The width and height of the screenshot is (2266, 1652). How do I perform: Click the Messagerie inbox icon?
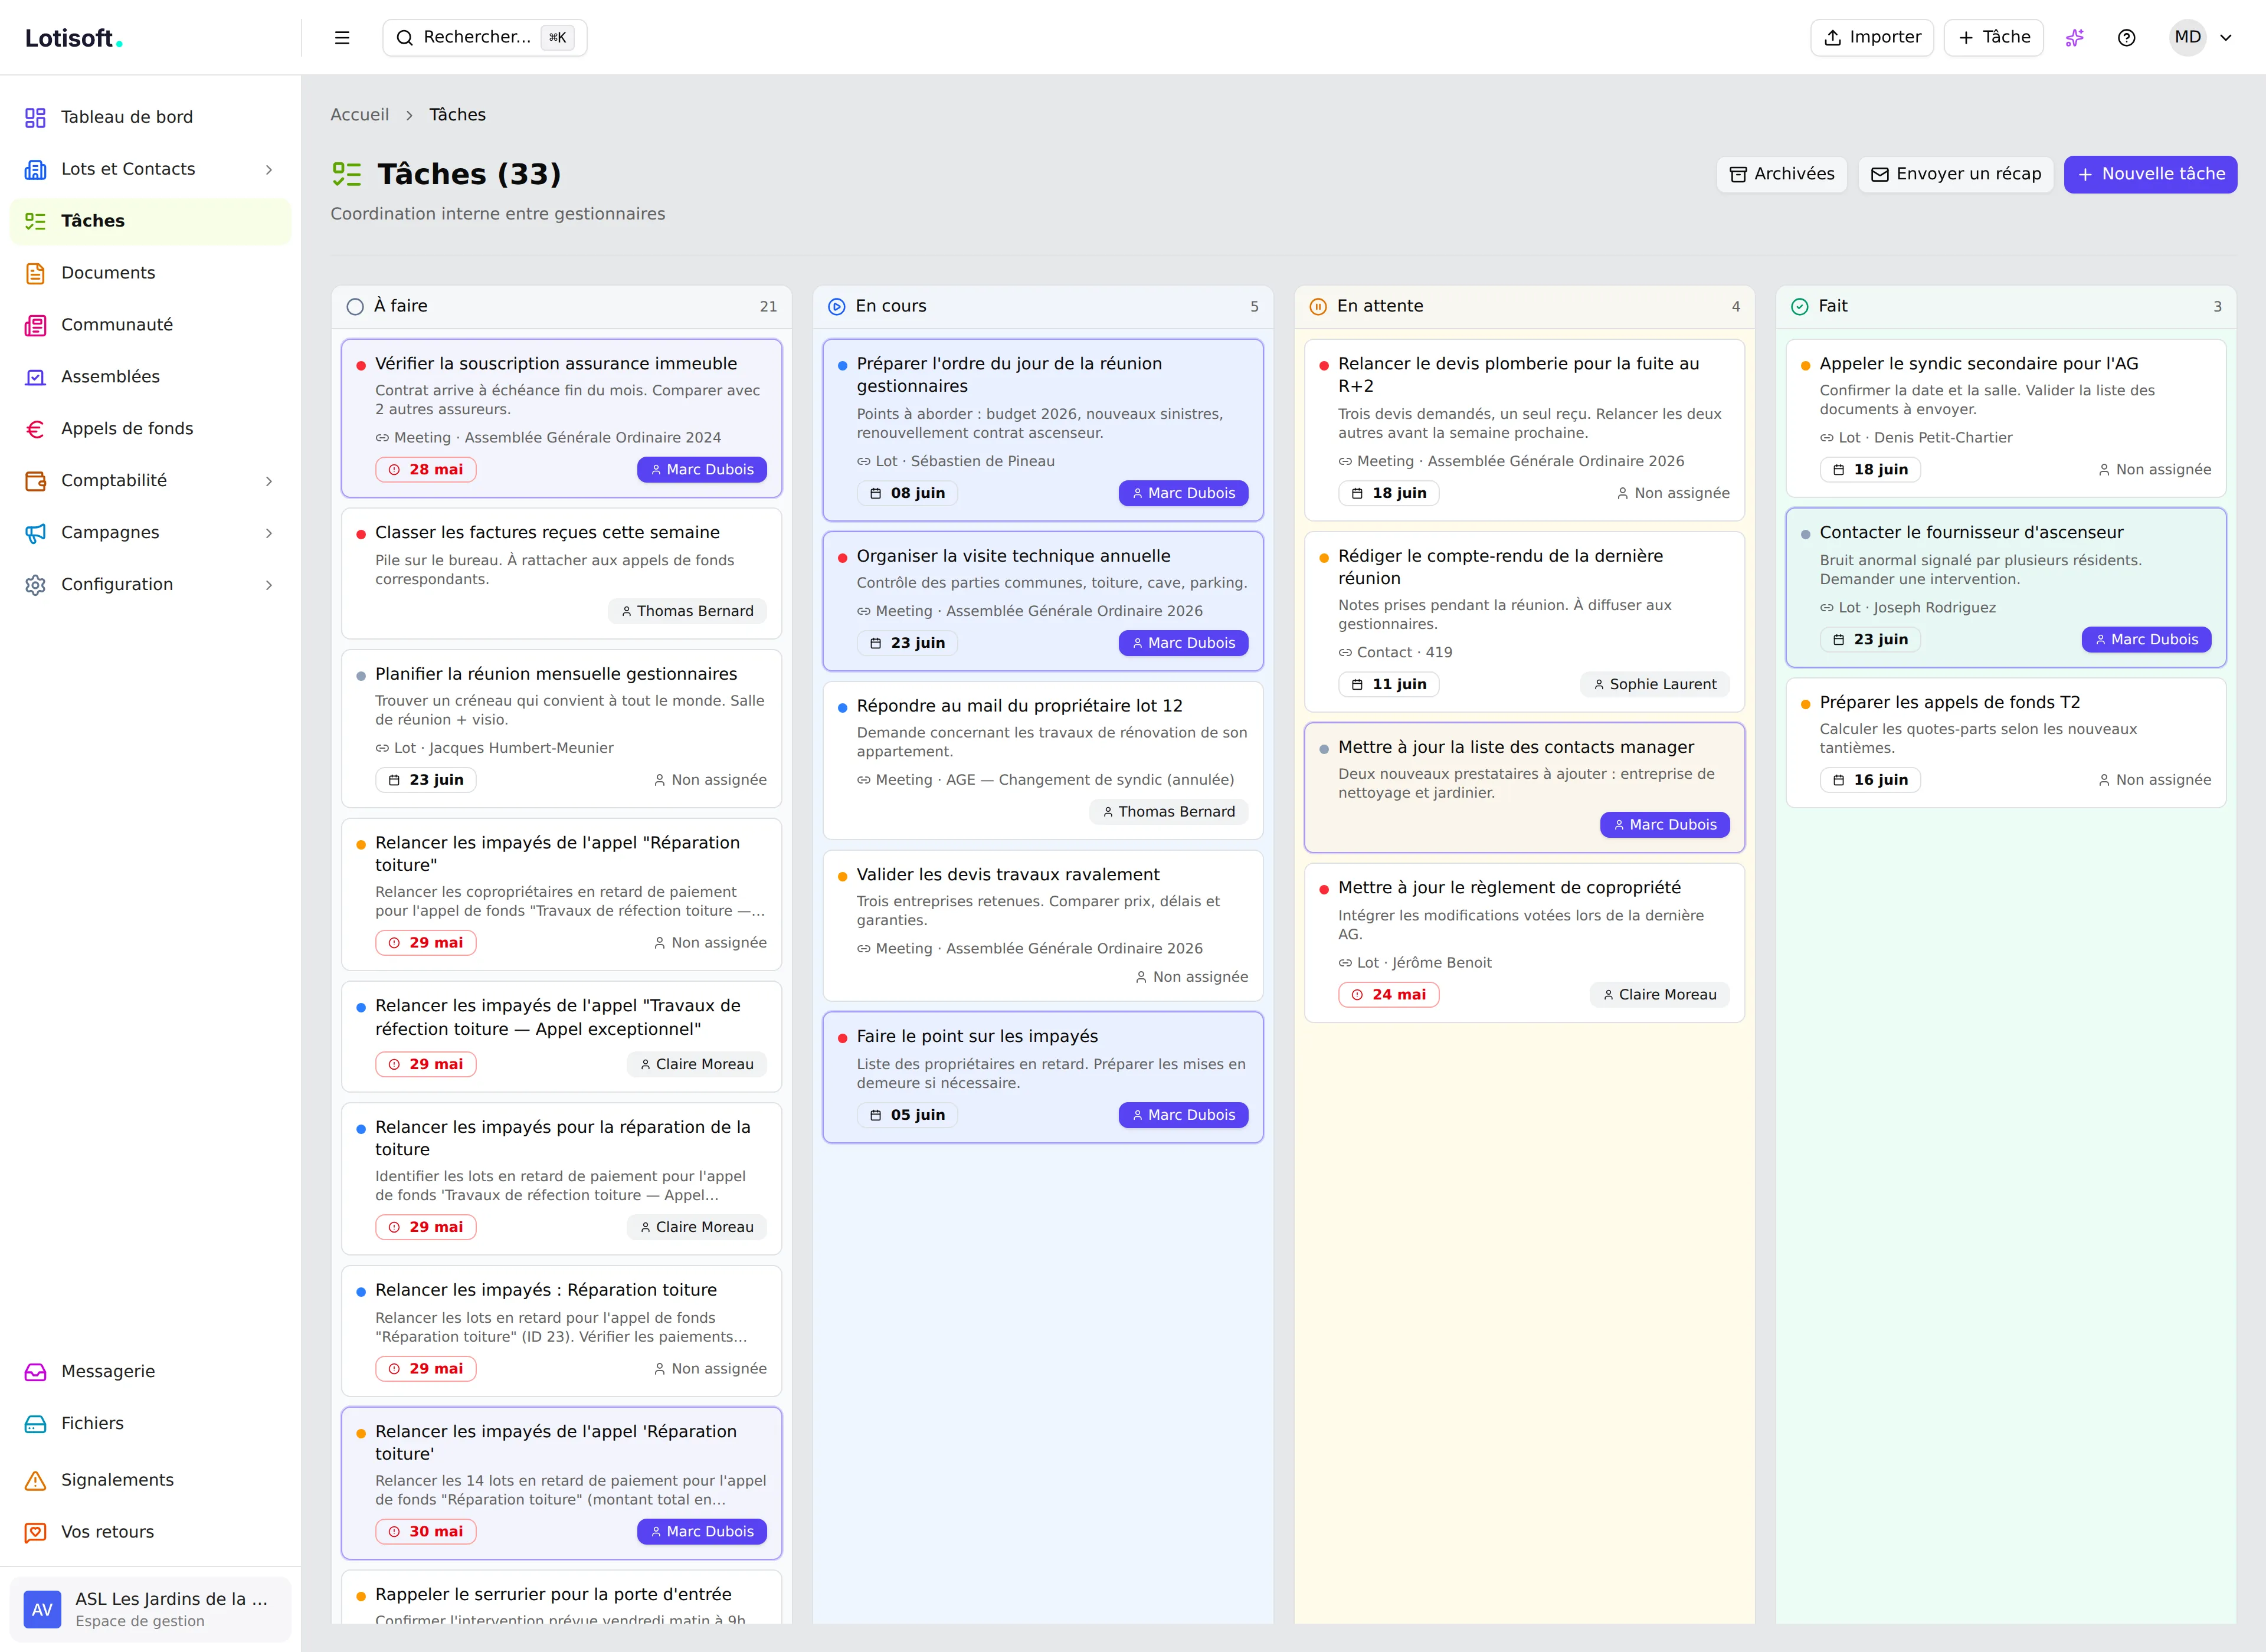(x=36, y=1372)
